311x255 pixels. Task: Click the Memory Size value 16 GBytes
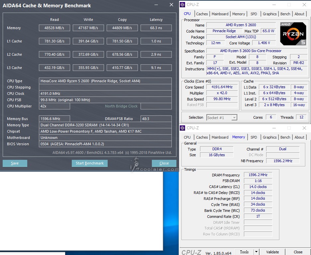217,155
